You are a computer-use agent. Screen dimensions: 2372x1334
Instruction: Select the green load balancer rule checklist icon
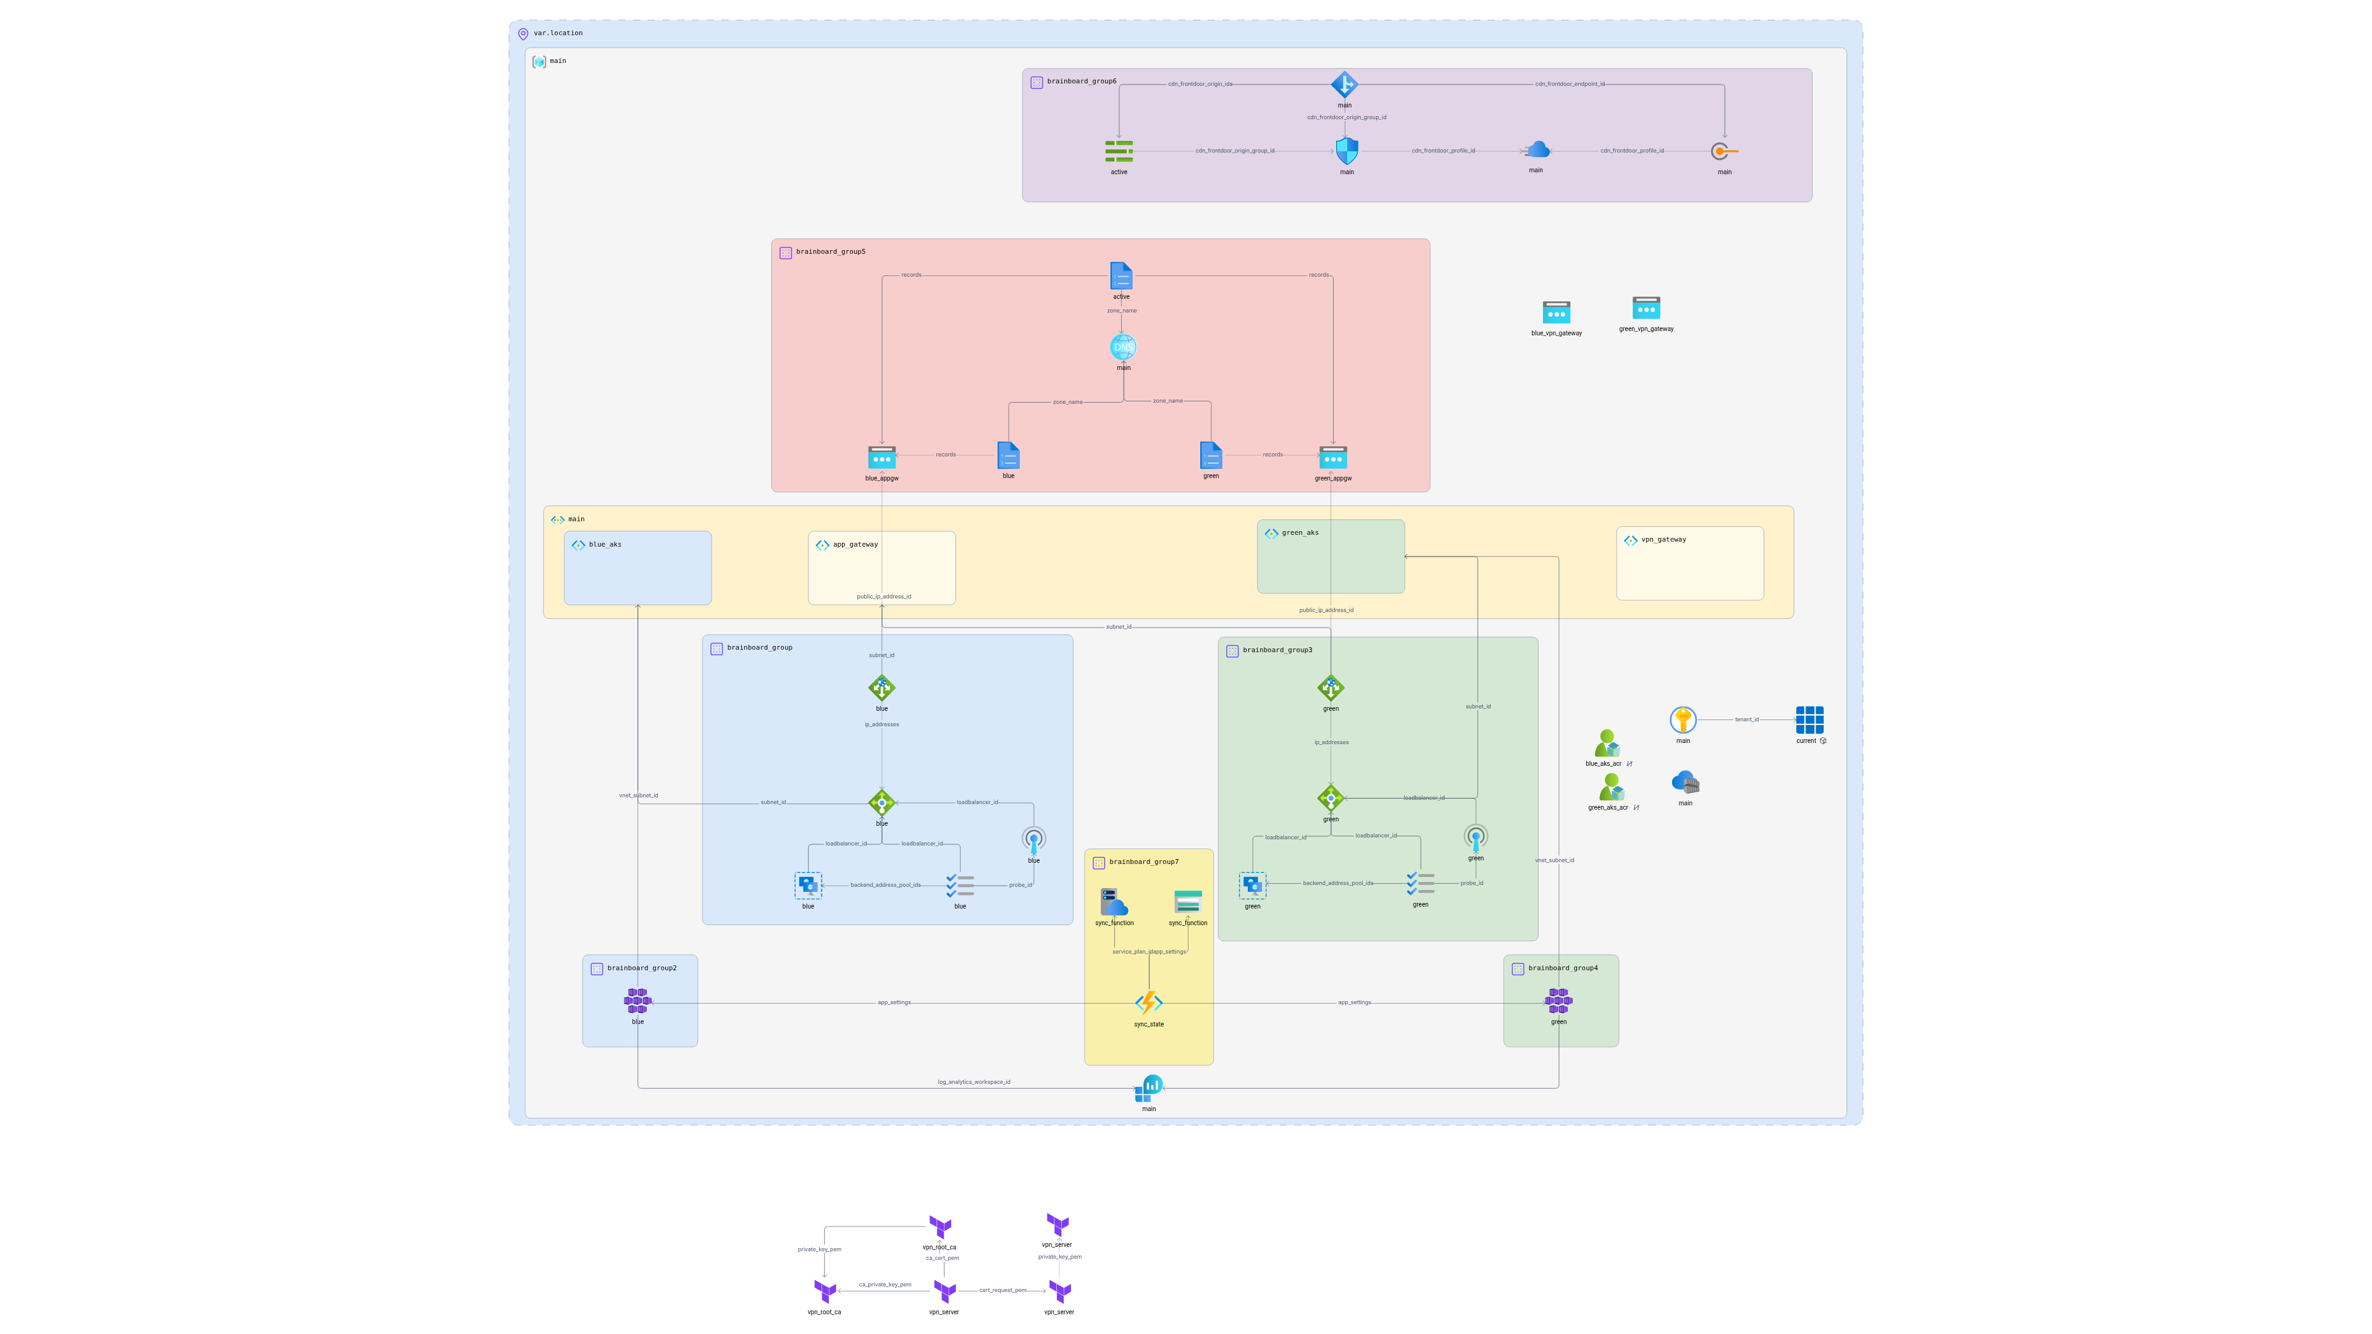[1420, 884]
